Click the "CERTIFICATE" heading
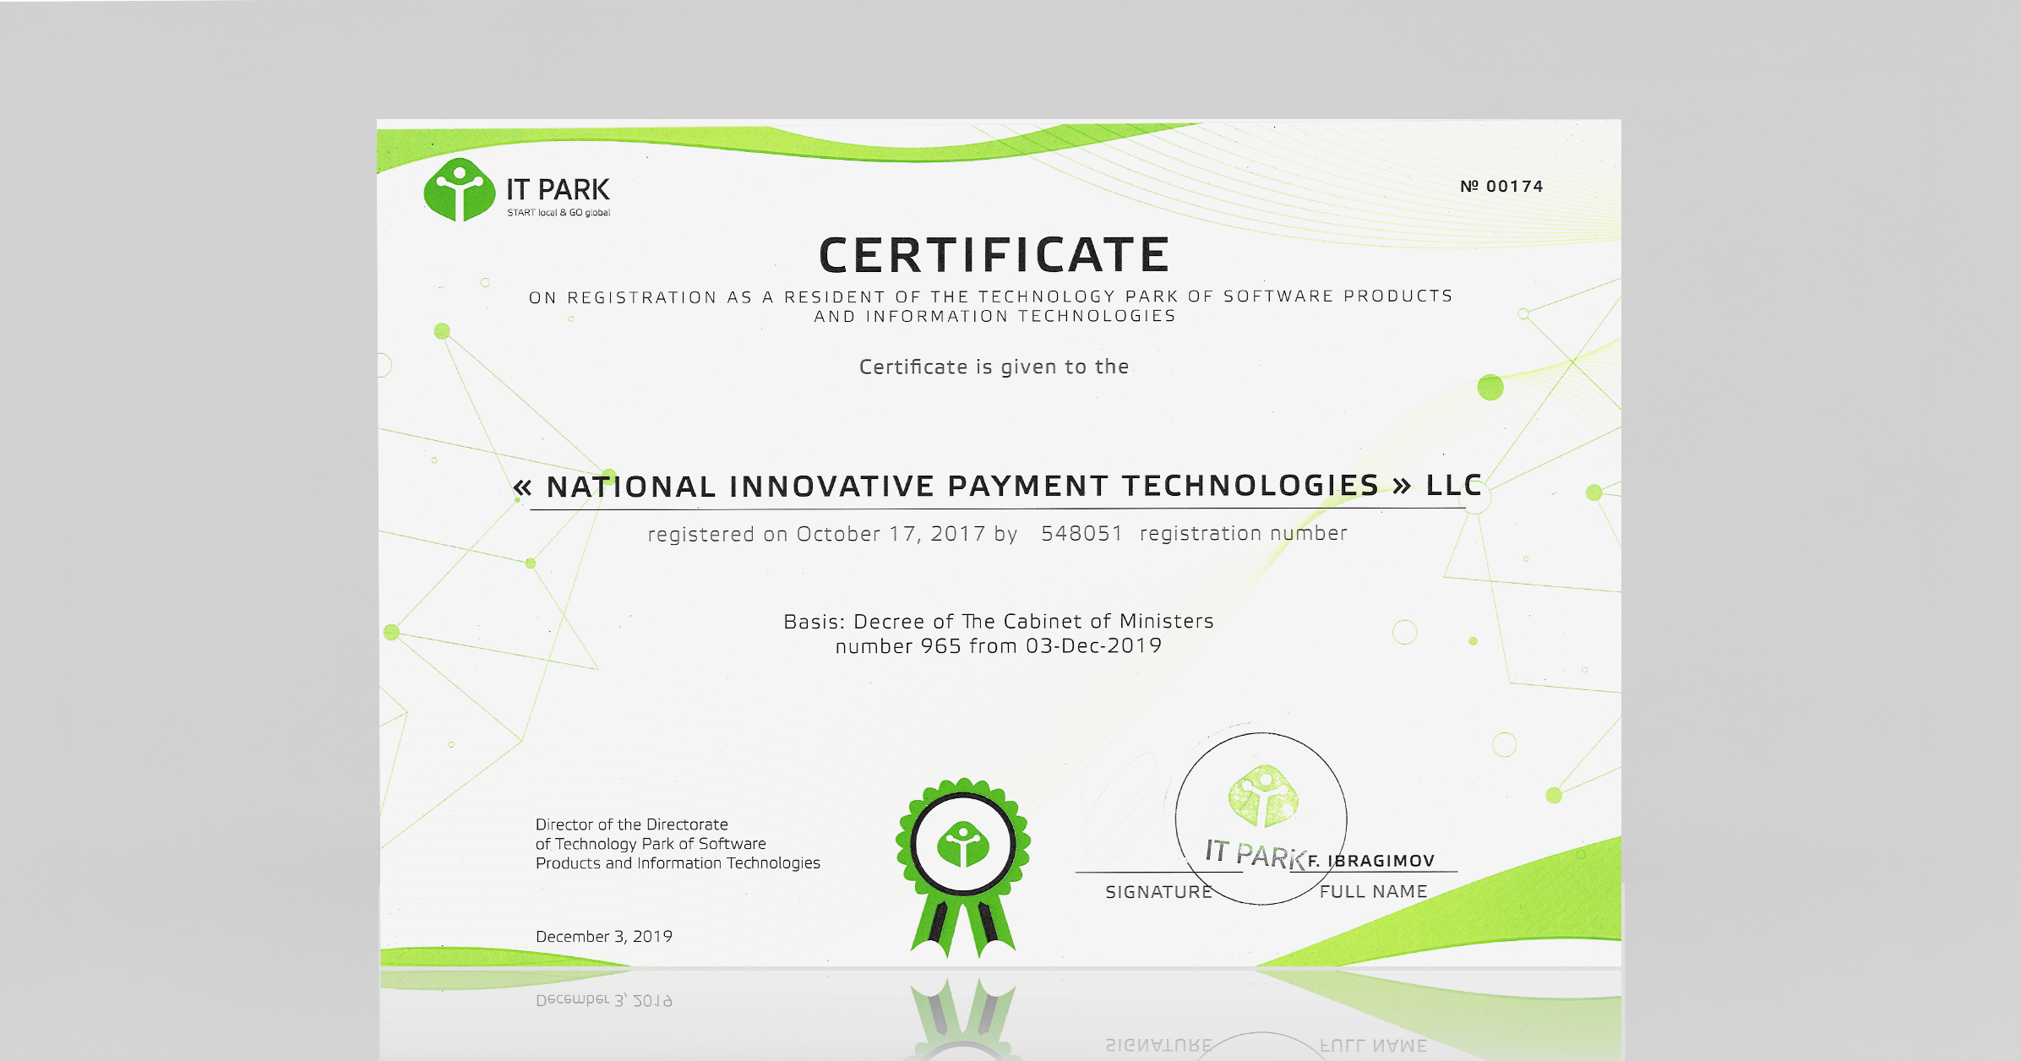The height and width of the screenshot is (1061, 2021). [994, 255]
